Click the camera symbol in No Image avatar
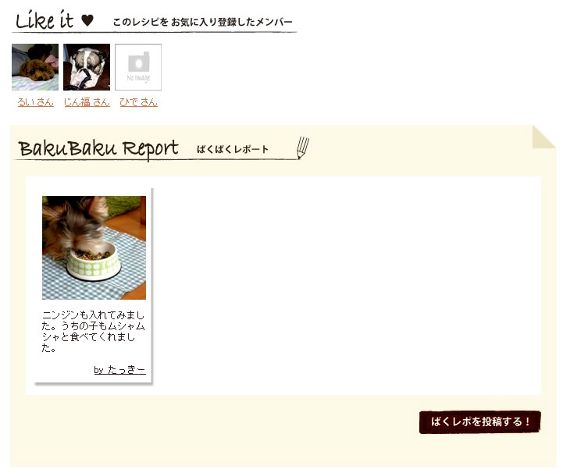 click(x=138, y=62)
